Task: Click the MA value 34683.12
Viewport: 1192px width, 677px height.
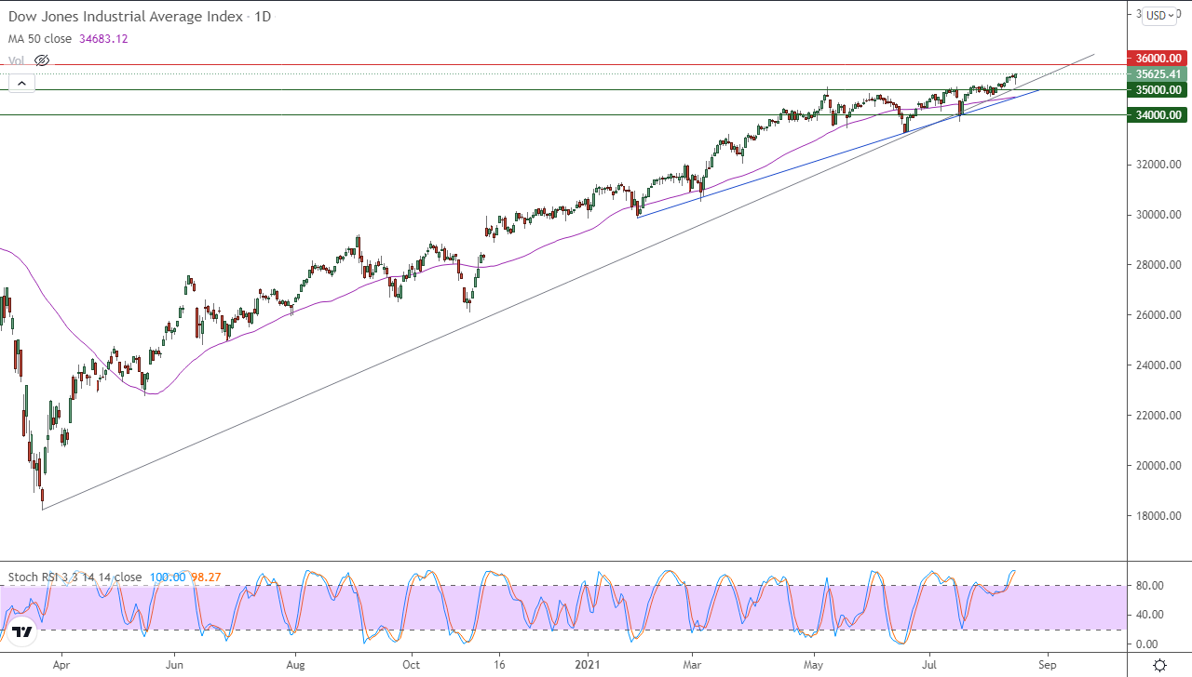Action: [x=104, y=39]
